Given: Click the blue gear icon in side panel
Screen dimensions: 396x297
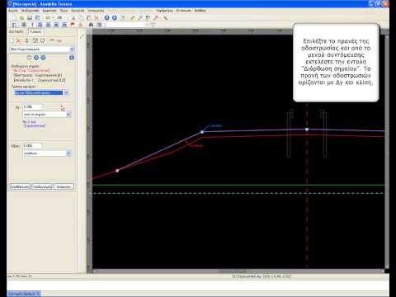Looking at the screenshot, I should pos(72,58).
